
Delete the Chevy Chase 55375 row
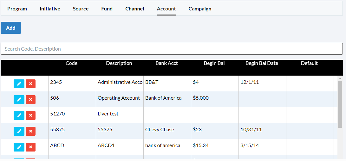30,131
